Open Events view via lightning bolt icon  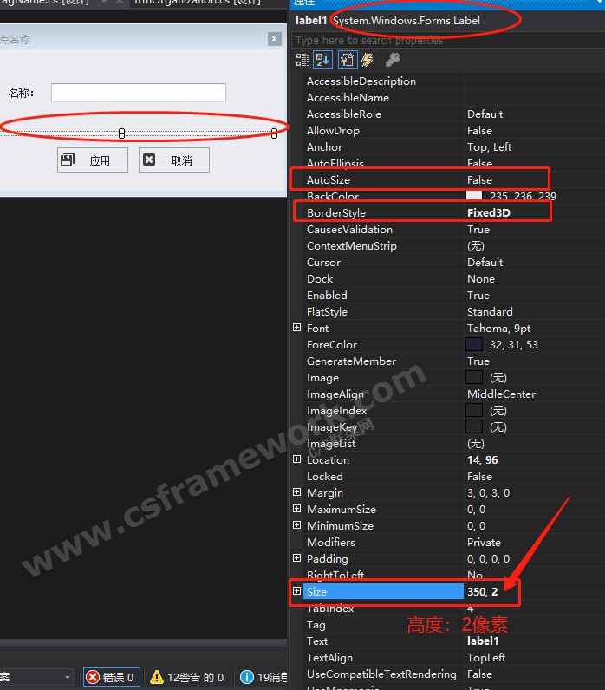click(368, 60)
